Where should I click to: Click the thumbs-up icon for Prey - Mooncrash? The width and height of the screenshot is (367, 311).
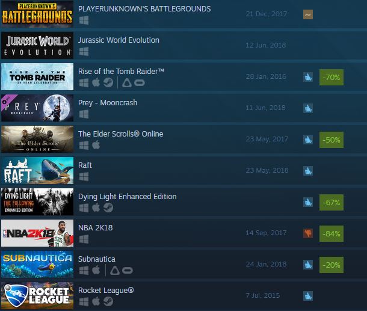click(x=308, y=108)
